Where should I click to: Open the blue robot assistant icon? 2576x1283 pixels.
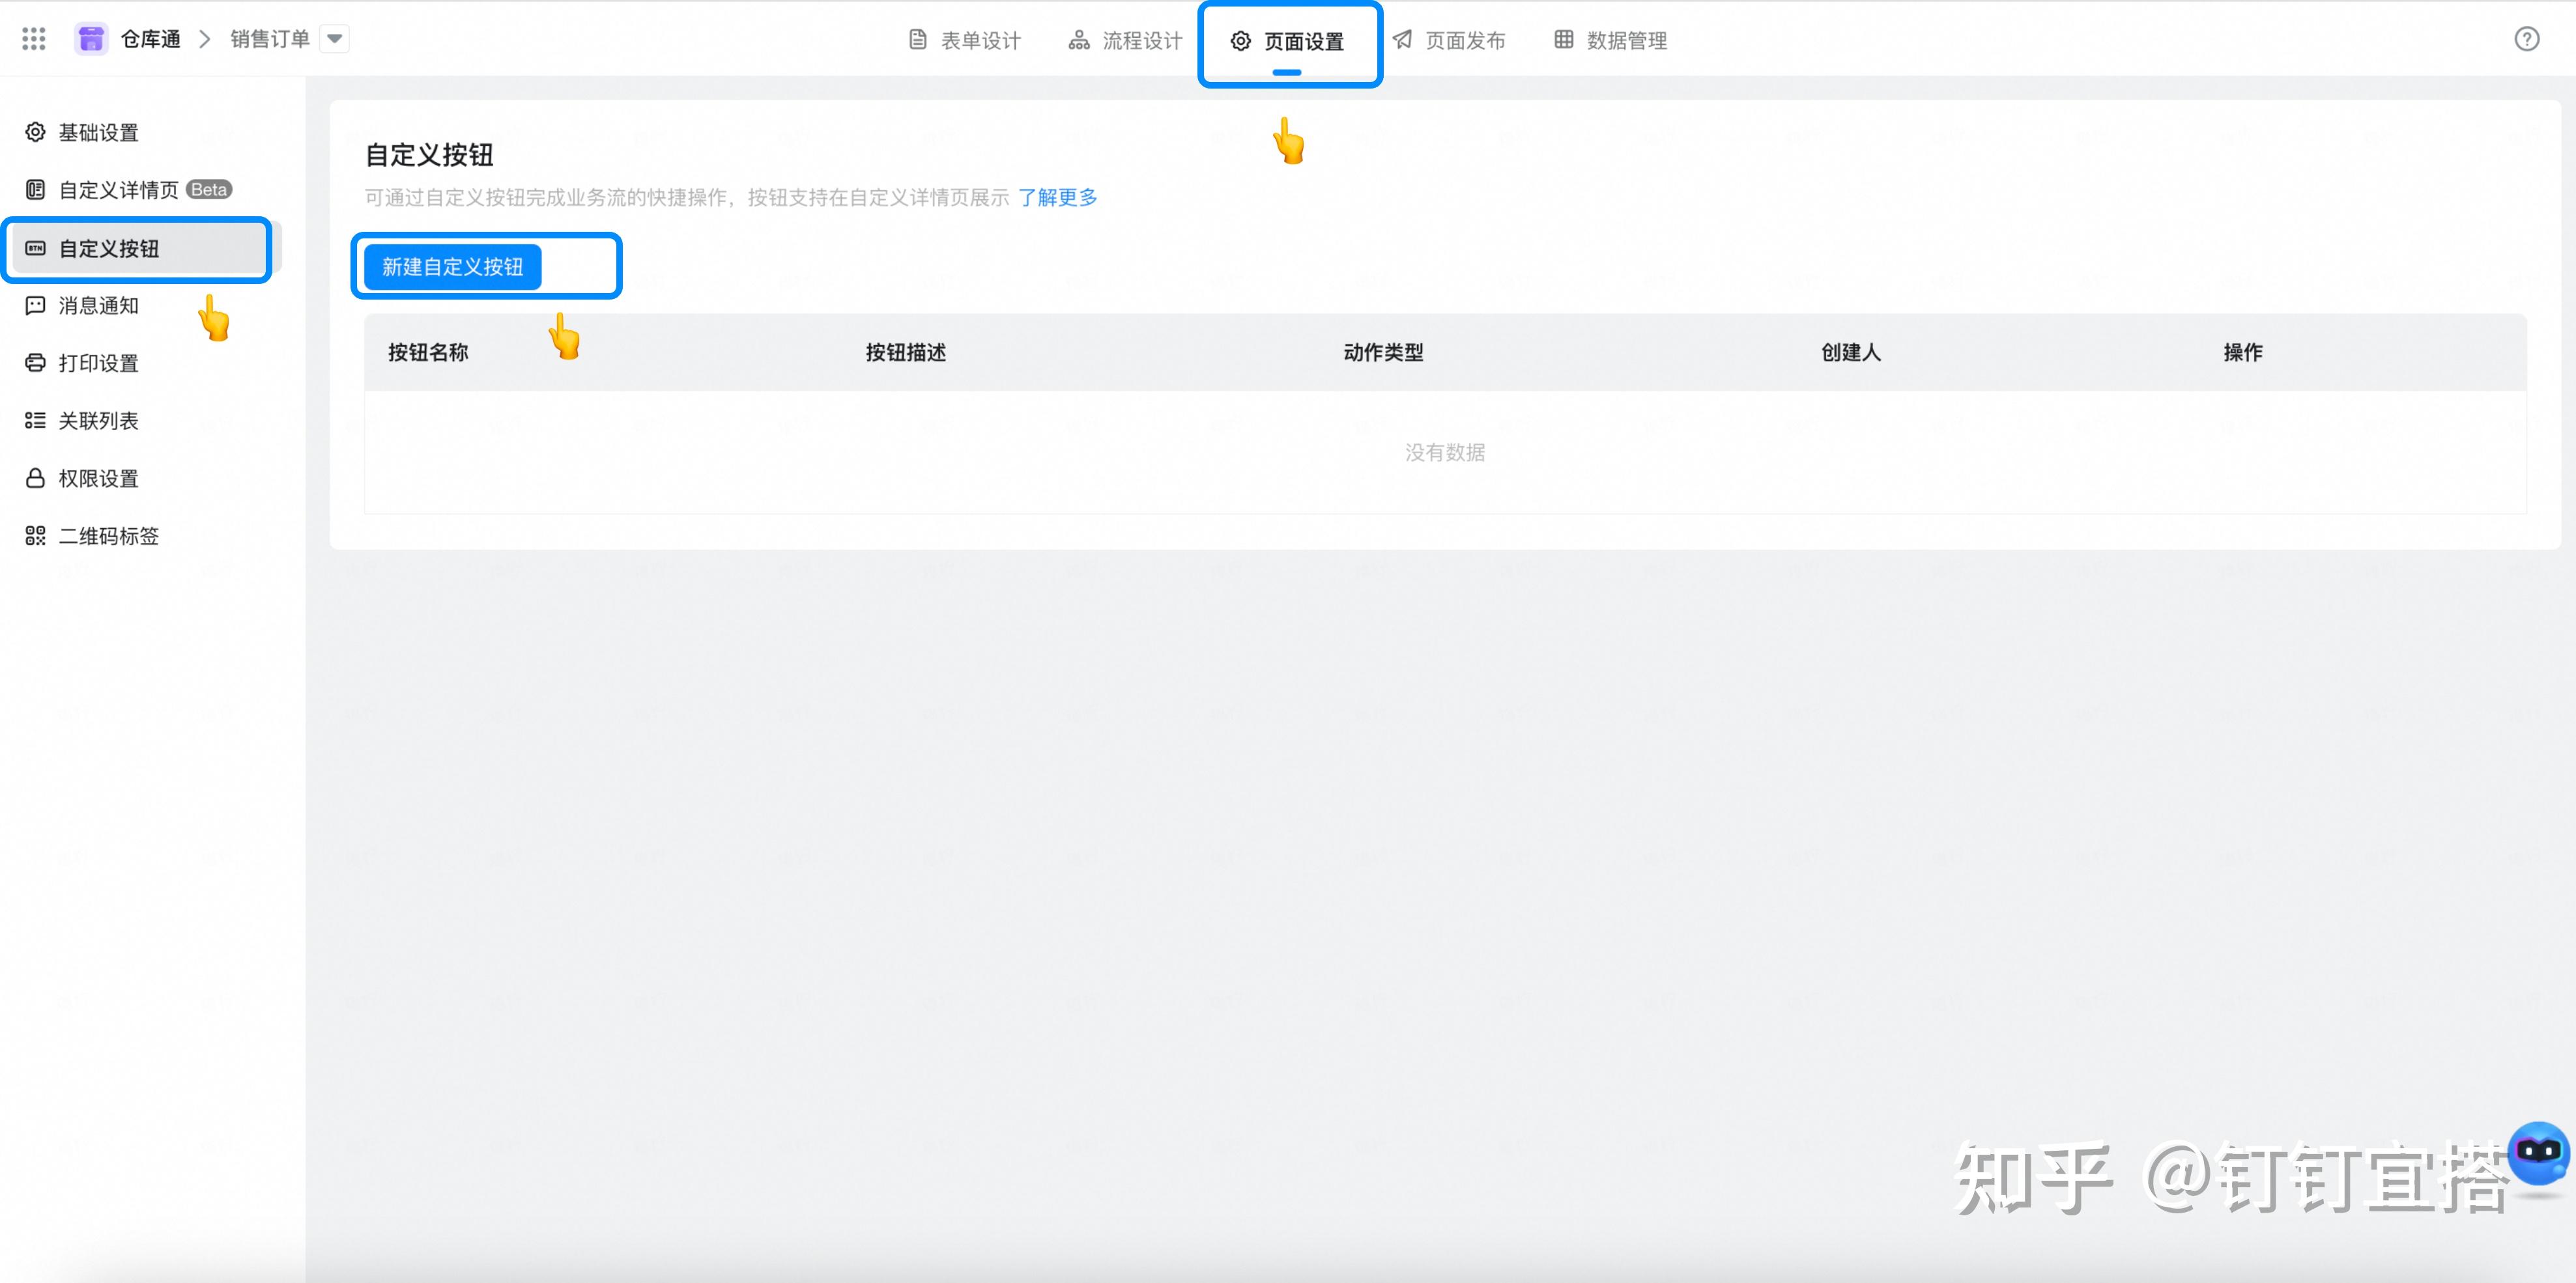point(2538,1153)
